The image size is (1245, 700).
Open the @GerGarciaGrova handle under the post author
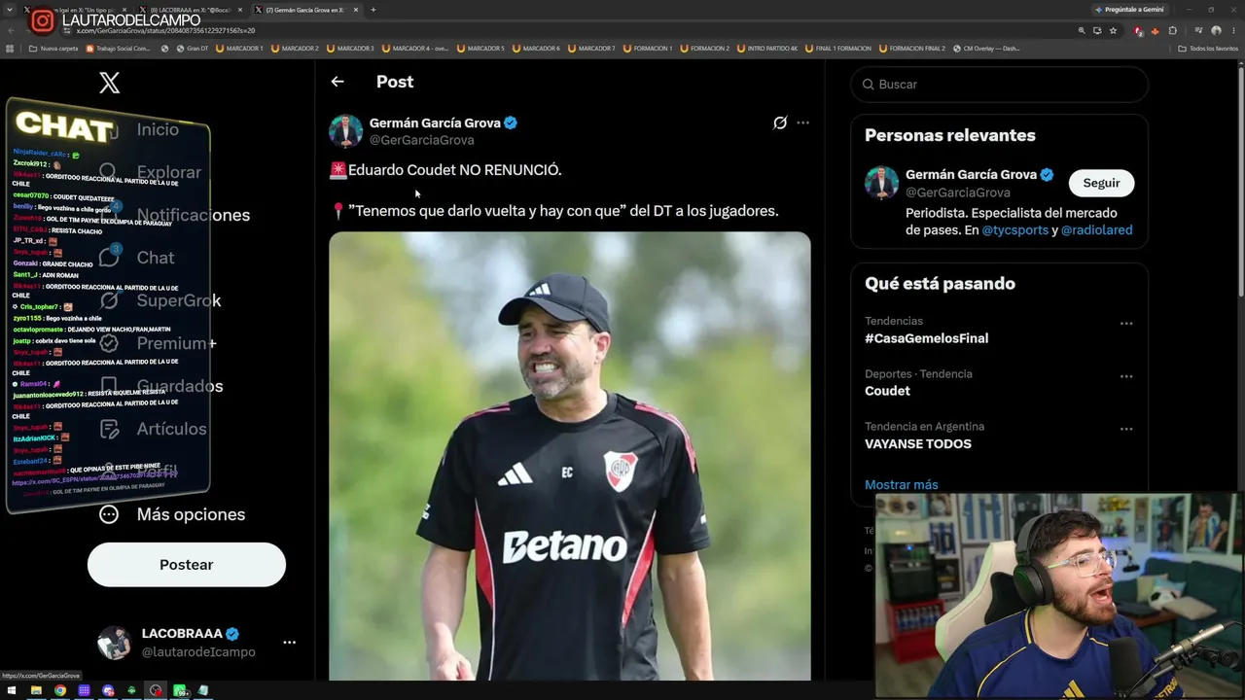(421, 140)
